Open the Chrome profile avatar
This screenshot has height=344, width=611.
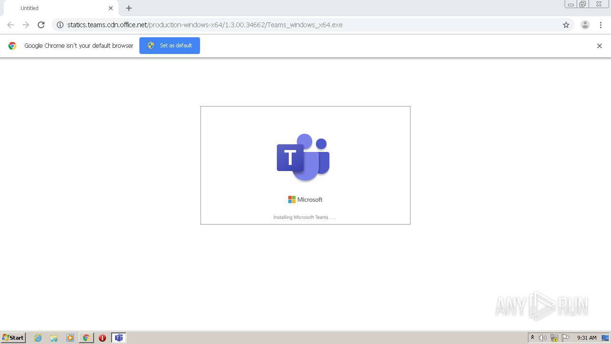click(585, 25)
